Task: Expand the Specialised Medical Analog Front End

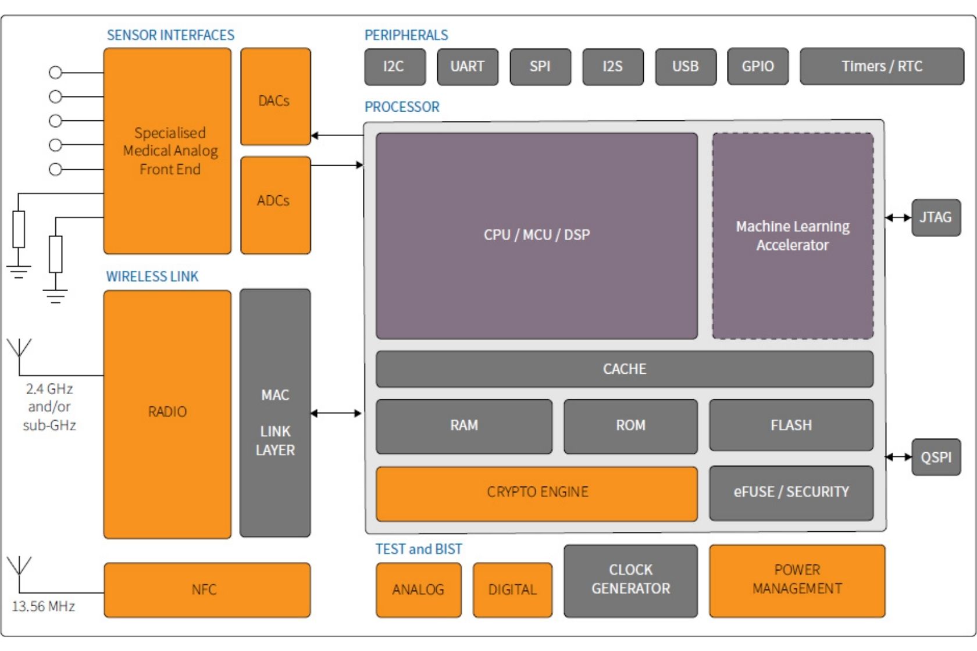Action: point(167,150)
